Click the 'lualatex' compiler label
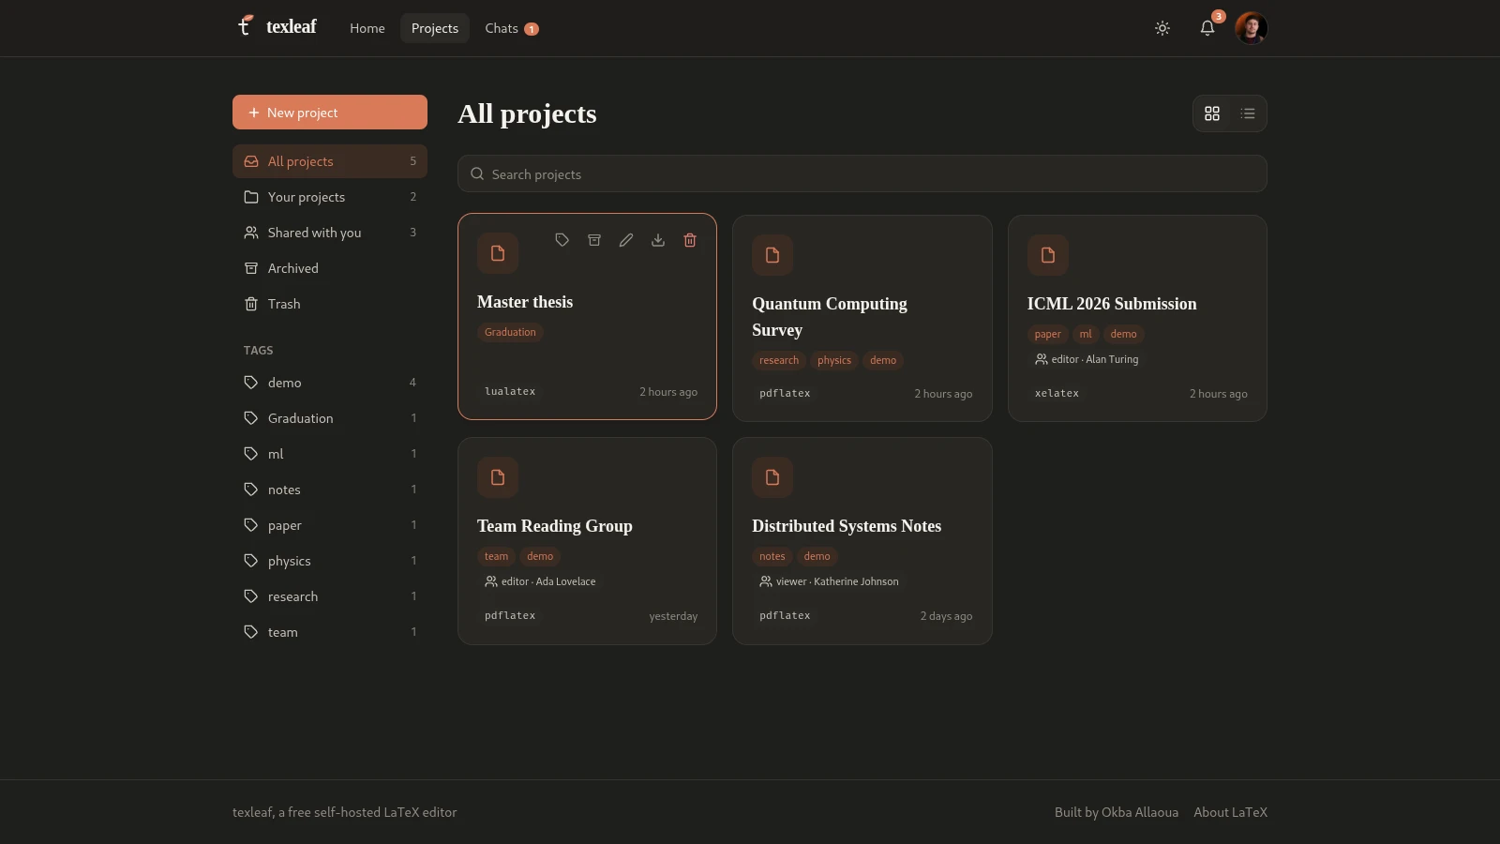The height and width of the screenshot is (844, 1500). [x=510, y=391]
